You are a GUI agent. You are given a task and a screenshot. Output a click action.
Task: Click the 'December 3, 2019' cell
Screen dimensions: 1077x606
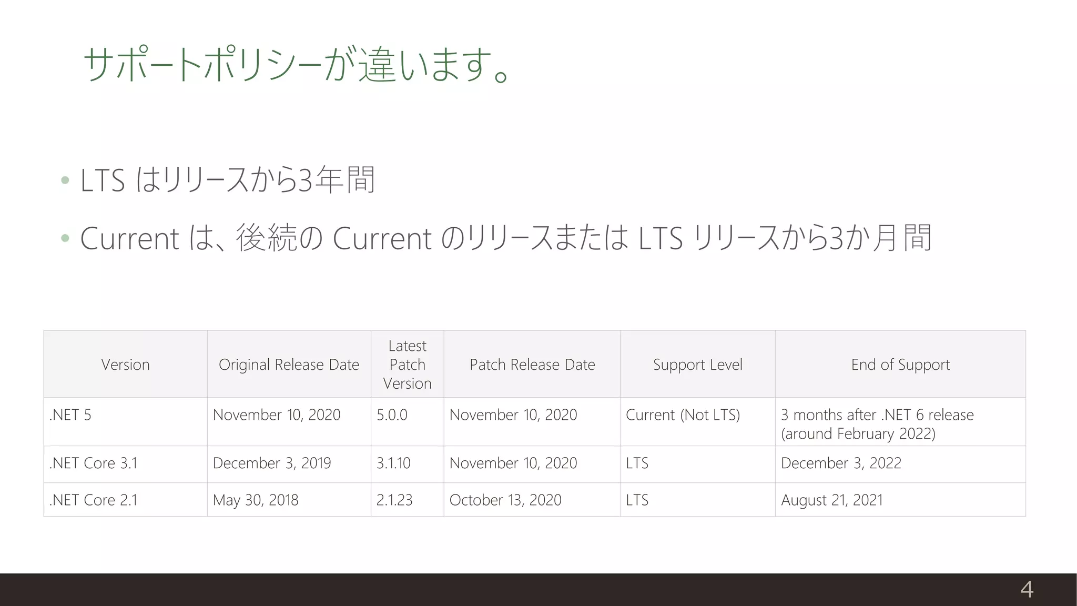tap(289, 464)
